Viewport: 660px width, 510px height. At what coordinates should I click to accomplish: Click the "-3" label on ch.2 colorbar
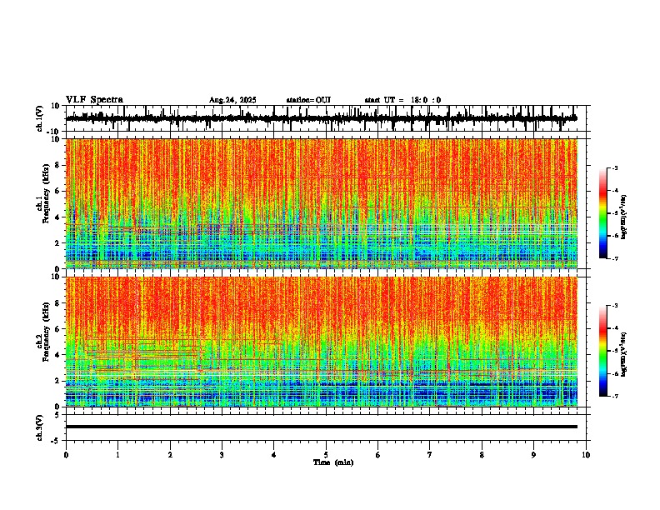pos(615,306)
